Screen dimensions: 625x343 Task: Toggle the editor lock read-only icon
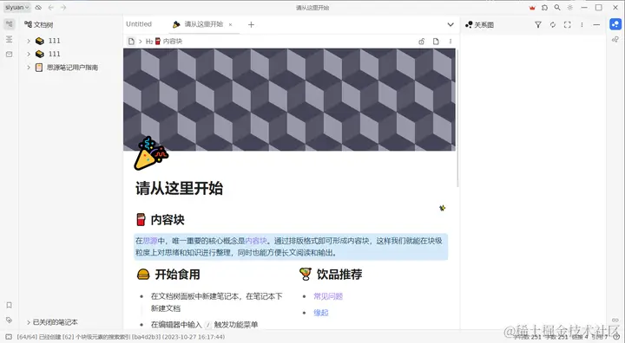click(421, 42)
